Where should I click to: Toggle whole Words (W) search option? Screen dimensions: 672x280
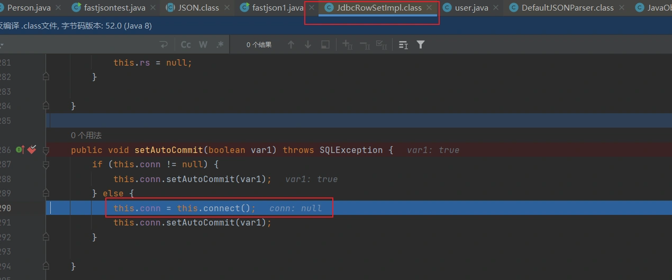[x=203, y=45]
